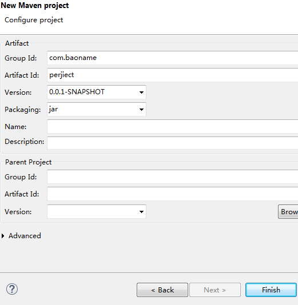
Task: Click into the Name text field
Action: [x=173, y=127]
